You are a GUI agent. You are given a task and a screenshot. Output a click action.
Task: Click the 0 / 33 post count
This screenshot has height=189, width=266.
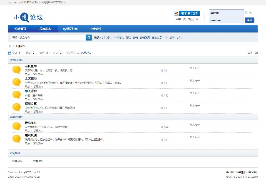click(165, 95)
